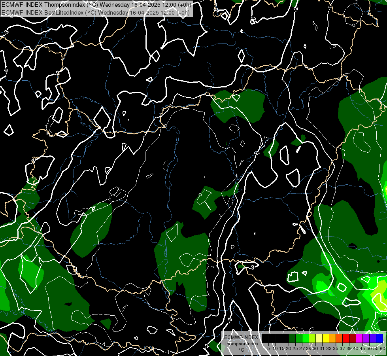
Task: Click the BestLiftedIndex title line
Action: pyautogui.click(x=96, y=12)
